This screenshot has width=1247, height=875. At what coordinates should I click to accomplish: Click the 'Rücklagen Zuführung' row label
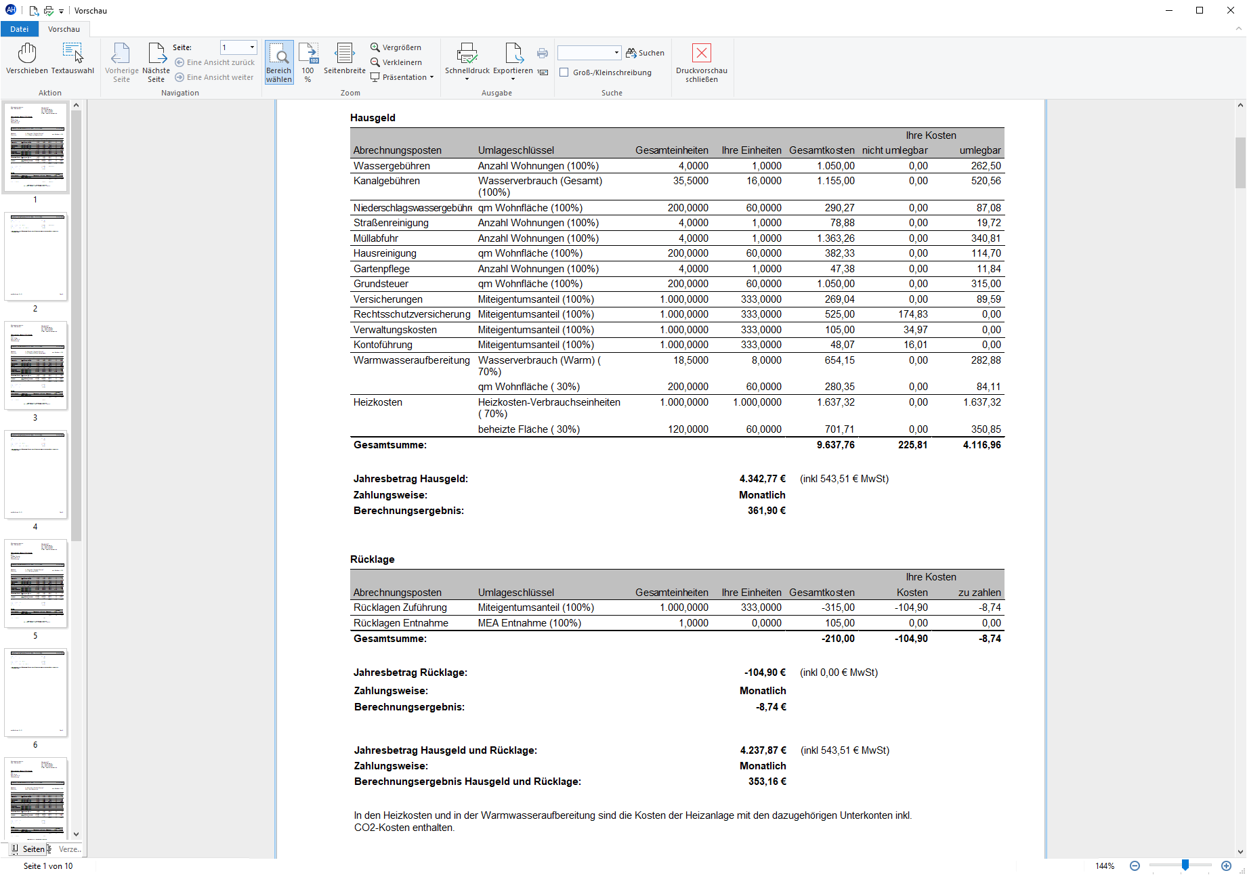400,607
